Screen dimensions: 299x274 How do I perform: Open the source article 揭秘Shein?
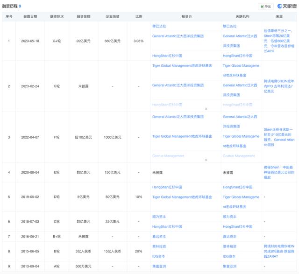coord(279,172)
